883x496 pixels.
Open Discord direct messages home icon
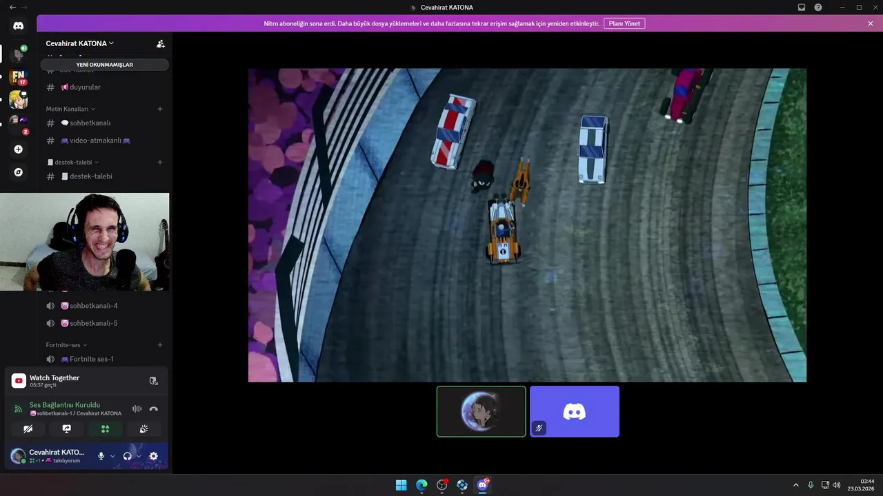[18, 26]
